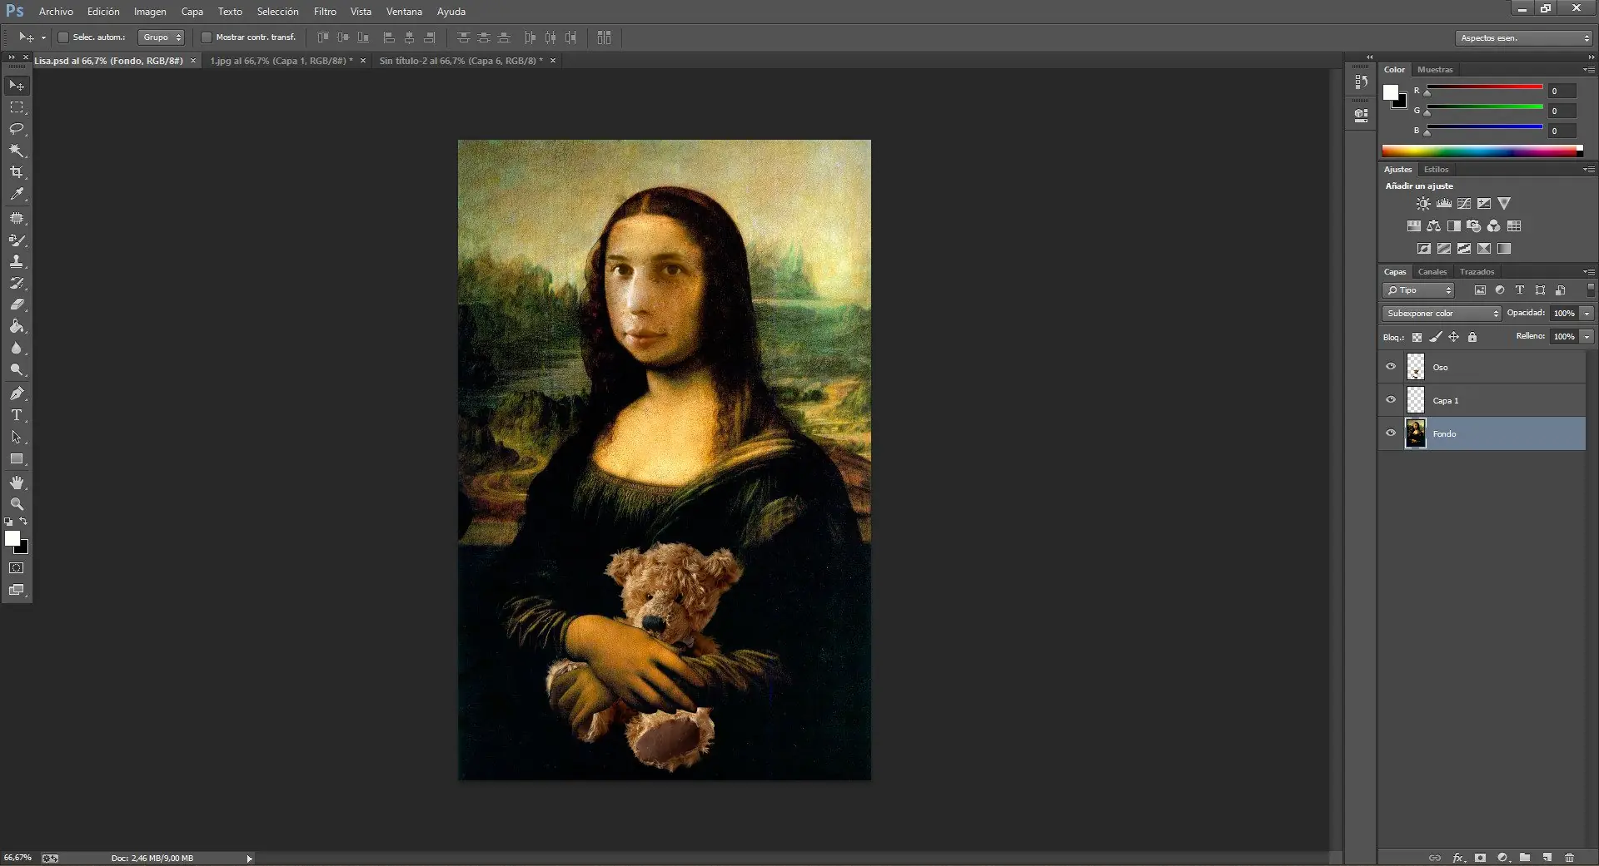This screenshot has width=1599, height=866.
Task: Add a Color Balance adjustment
Action: click(x=1434, y=225)
